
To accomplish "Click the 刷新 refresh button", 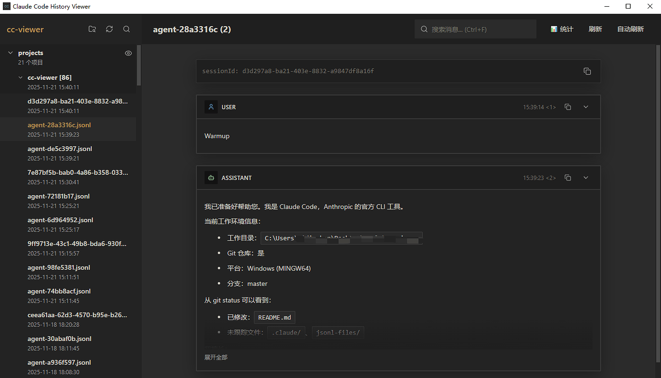I will coord(595,29).
